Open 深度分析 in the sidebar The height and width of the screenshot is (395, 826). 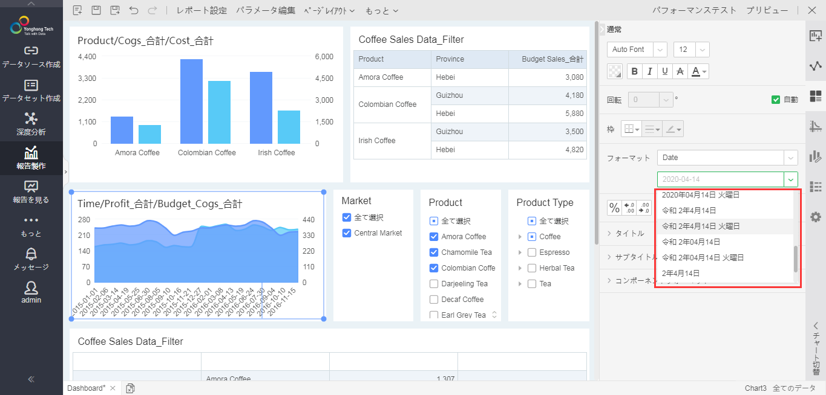pos(31,124)
